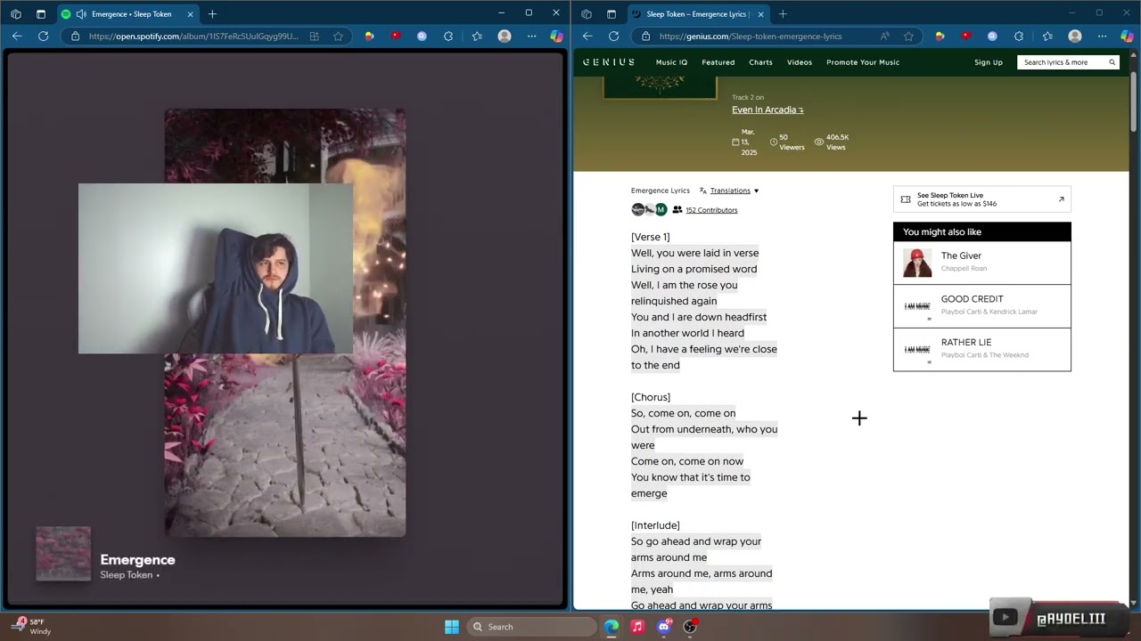The height and width of the screenshot is (641, 1141).
Task: Open Favorites list in Genius browser window
Action: (1047, 37)
